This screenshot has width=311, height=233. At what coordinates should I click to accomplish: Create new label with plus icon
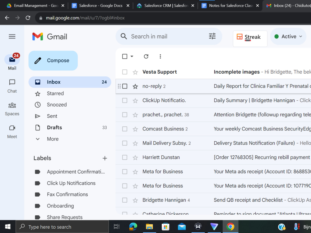[x=105, y=158]
